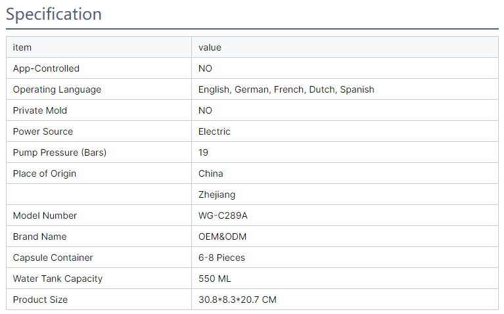The width and height of the screenshot is (504, 314).
Task: Click the 550 ML water tank value
Action: [x=215, y=279]
